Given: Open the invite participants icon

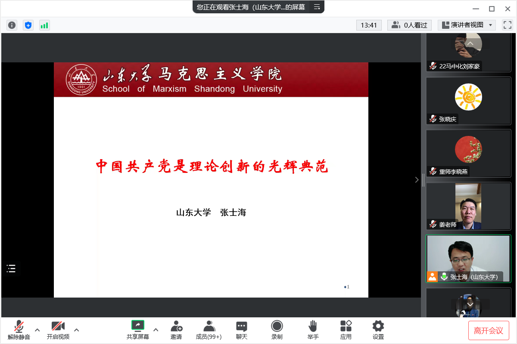Looking at the screenshot, I should 176,330.
